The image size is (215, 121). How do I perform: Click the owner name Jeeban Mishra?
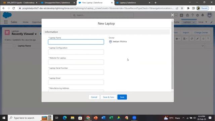(x=120, y=42)
